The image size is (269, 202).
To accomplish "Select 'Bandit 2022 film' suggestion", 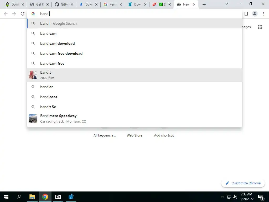I will pyautogui.click(x=134, y=75).
